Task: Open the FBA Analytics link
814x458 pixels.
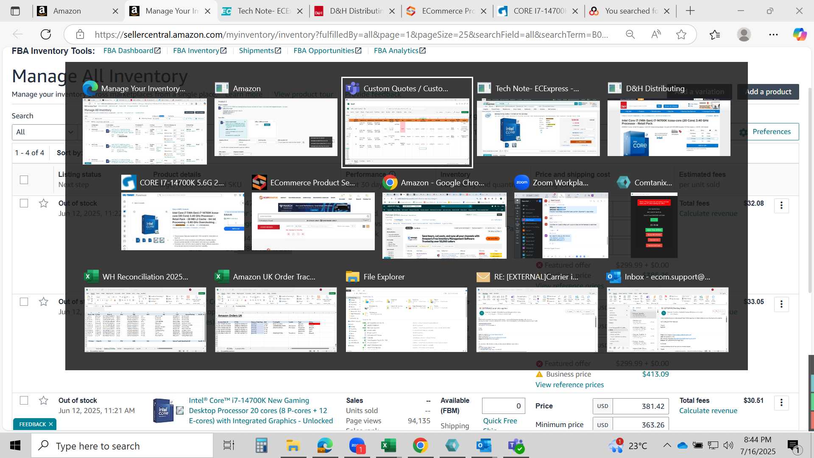Action: [x=400, y=51]
